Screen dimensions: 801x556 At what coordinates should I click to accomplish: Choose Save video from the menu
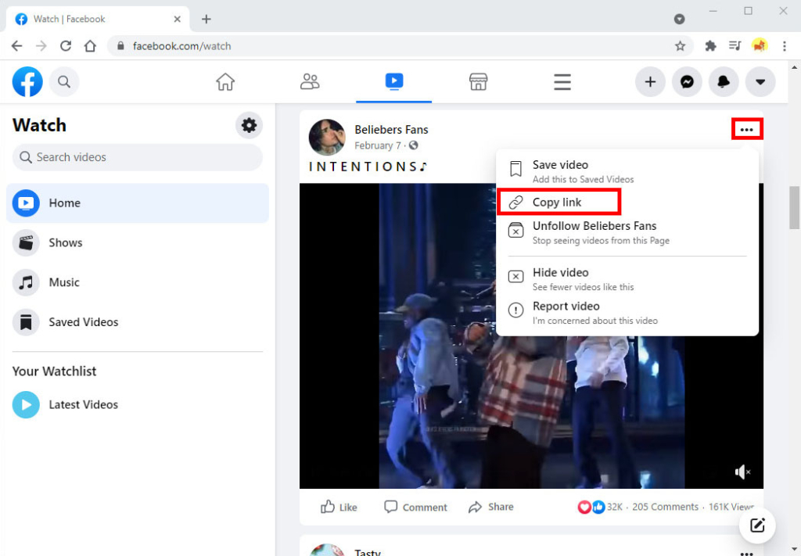pyautogui.click(x=561, y=165)
